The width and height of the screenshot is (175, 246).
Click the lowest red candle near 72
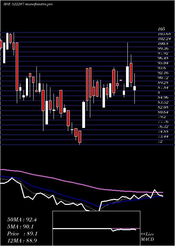tap(80, 137)
